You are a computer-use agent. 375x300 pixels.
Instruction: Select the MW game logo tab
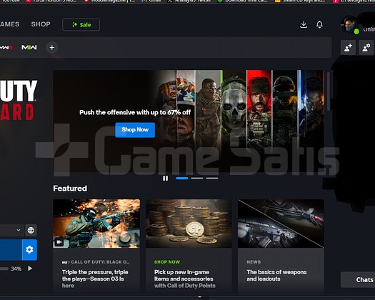click(6, 47)
